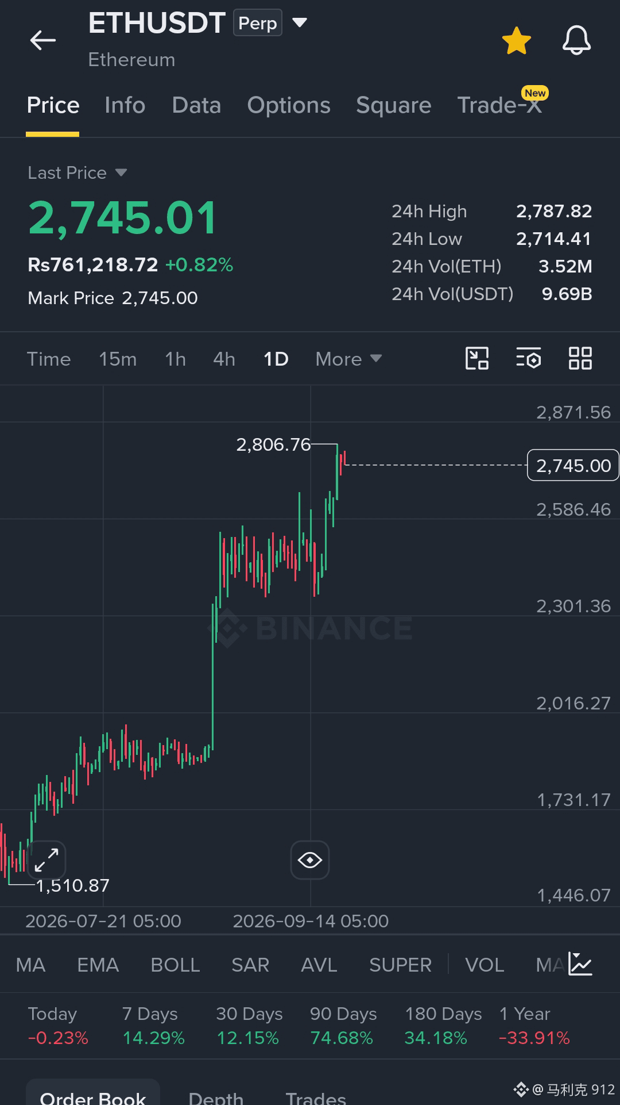Expand chart to fullscreen icon
Viewport: 620px width, 1105px height.
pos(46,860)
